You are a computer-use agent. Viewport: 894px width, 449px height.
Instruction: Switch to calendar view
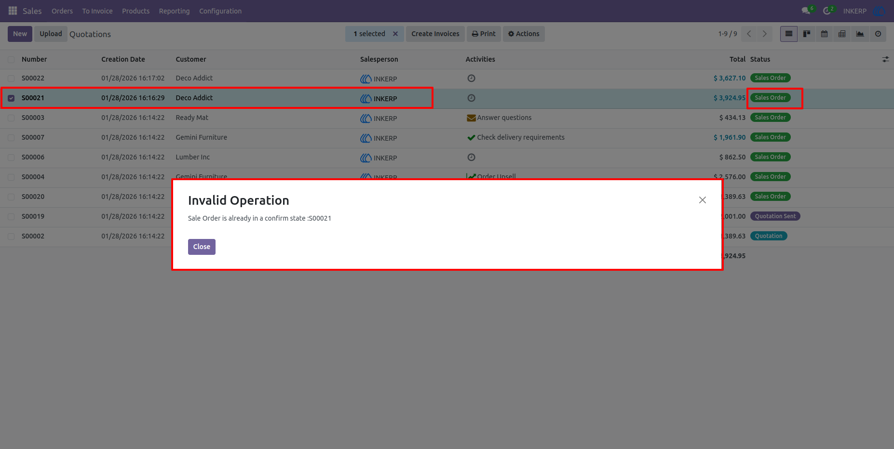[825, 34]
